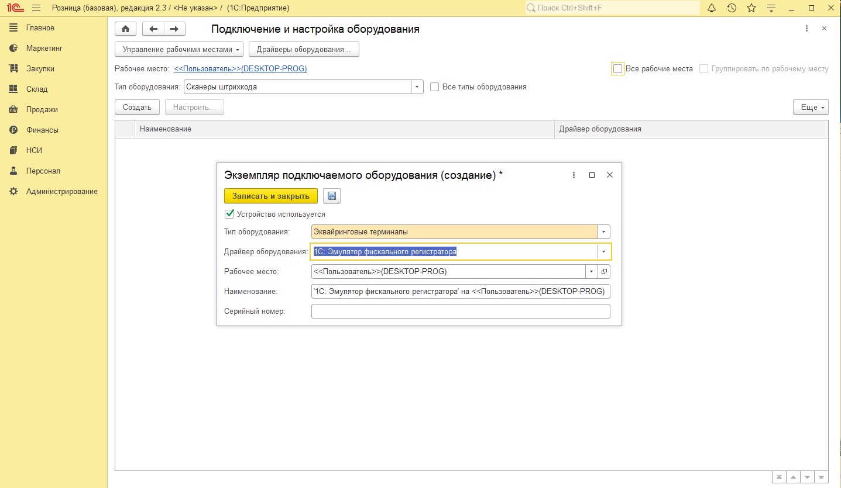Sort by Наименование column header

tap(345, 129)
